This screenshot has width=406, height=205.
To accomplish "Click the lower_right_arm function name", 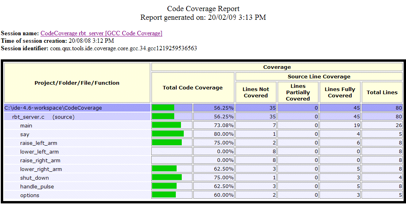I will pyautogui.click(x=41, y=169).
